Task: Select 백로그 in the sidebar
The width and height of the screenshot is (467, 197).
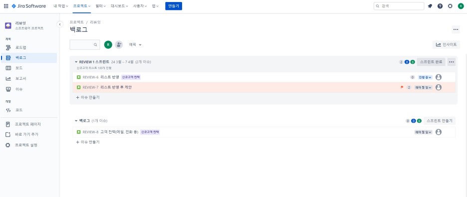Action: tap(28, 58)
